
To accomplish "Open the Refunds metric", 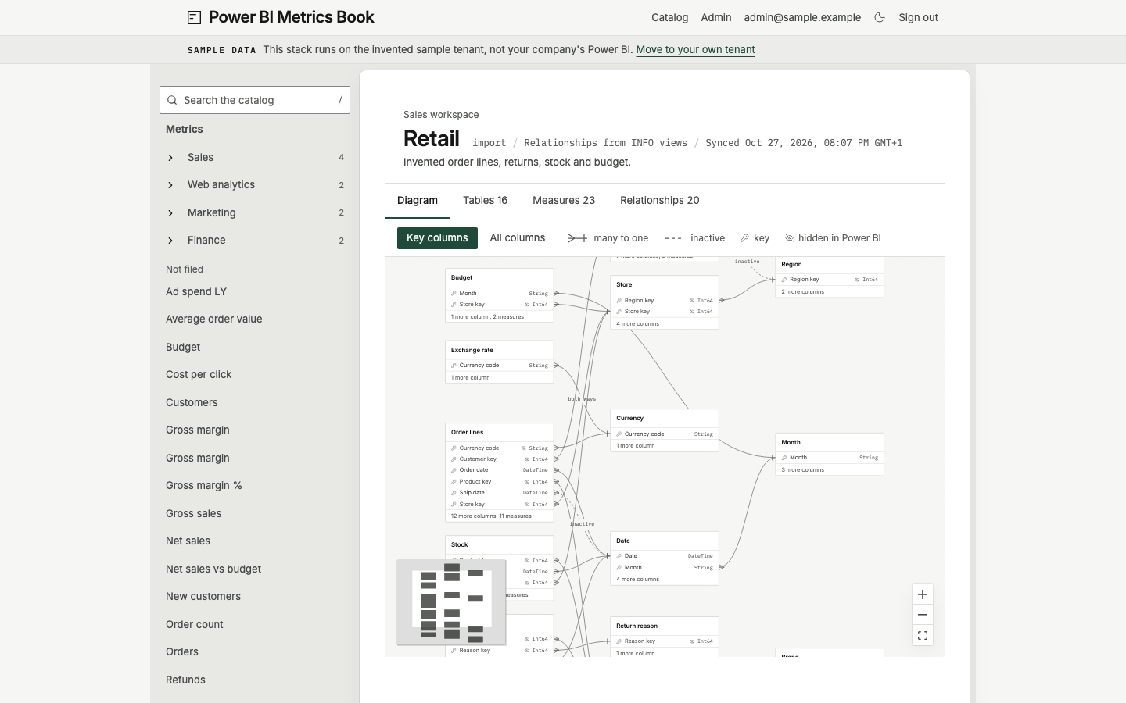I will (185, 680).
